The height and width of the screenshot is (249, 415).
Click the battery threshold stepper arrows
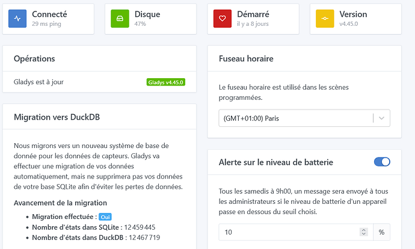tap(364, 232)
